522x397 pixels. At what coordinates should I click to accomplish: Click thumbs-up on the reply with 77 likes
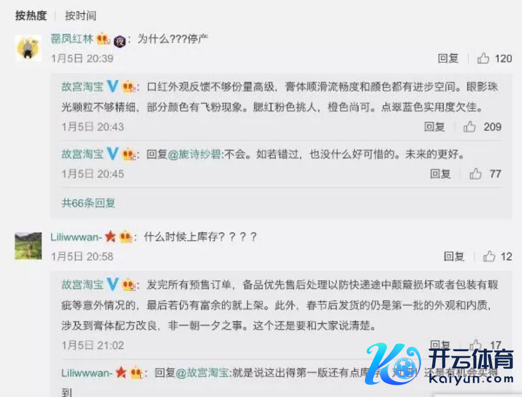tap(475, 174)
